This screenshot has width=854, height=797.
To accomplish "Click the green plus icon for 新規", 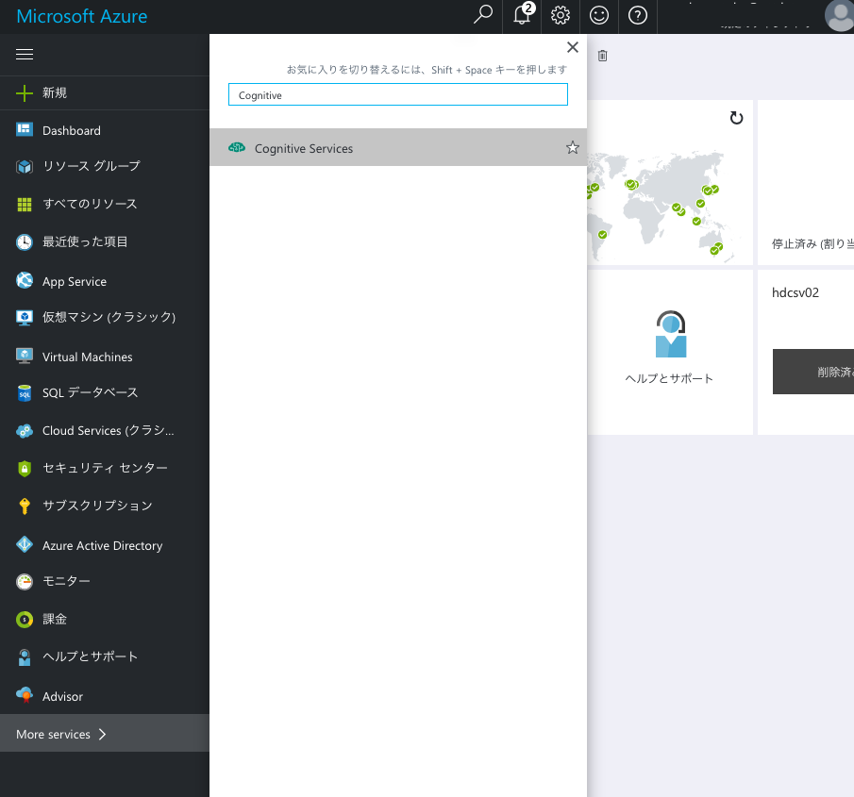I will click(25, 93).
